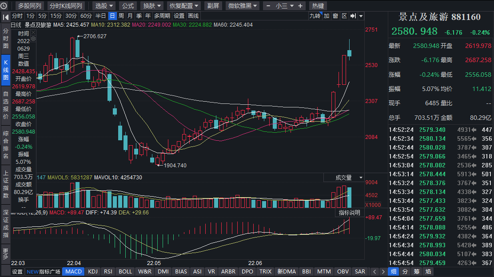Open the 热键 hotkey button
Viewport: 494px width, 277px height.
click(x=318, y=6)
